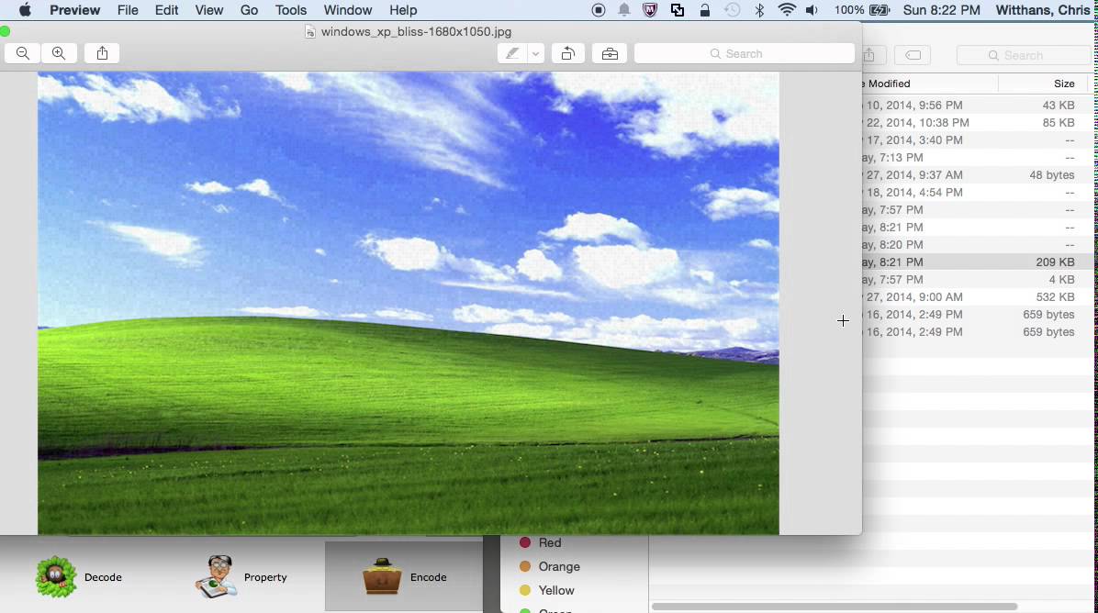Open the Preview application menu
Image resolution: width=1098 pixels, height=613 pixels.
point(75,10)
